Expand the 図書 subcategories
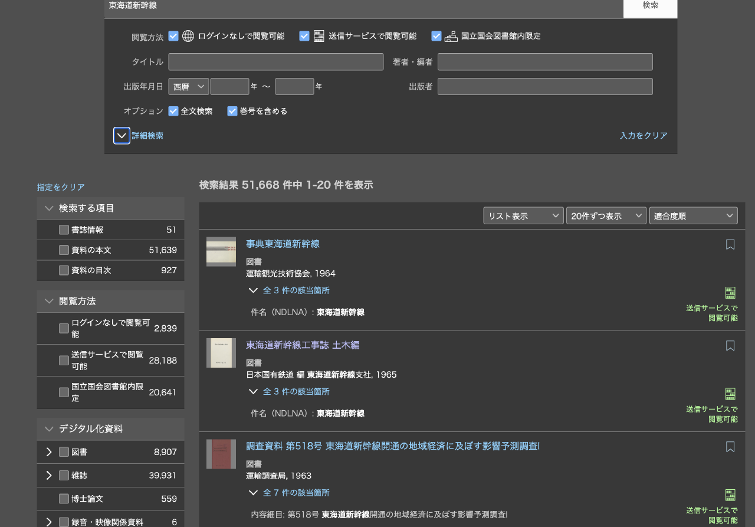Image resolution: width=755 pixels, height=527 pixels. (x=49, y=452)
